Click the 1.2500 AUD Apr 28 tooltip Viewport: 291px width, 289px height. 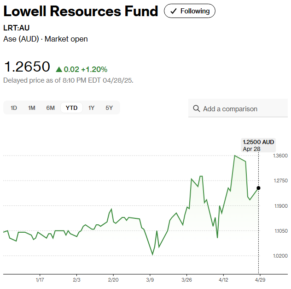coord(258,145)
